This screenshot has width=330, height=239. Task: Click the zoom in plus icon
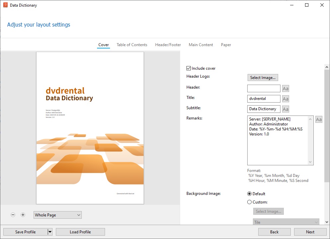click(x=23, y=215)
